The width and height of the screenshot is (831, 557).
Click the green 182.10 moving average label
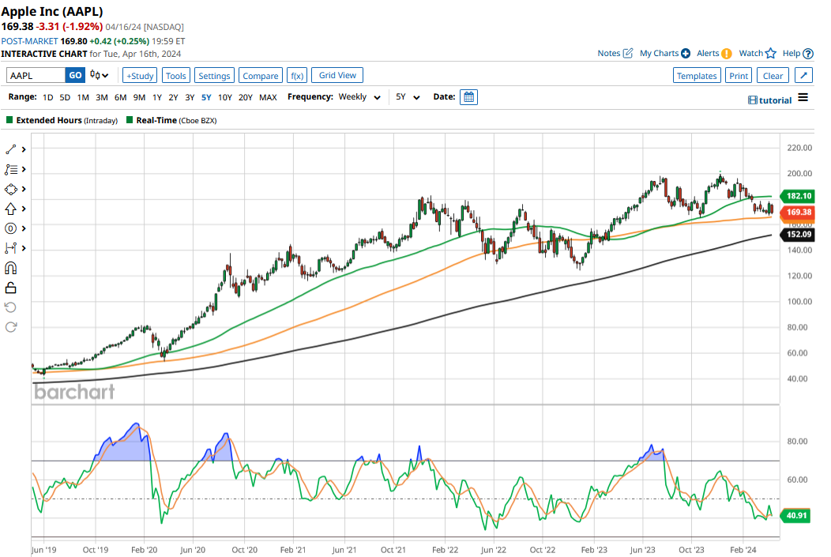point(800,196)
